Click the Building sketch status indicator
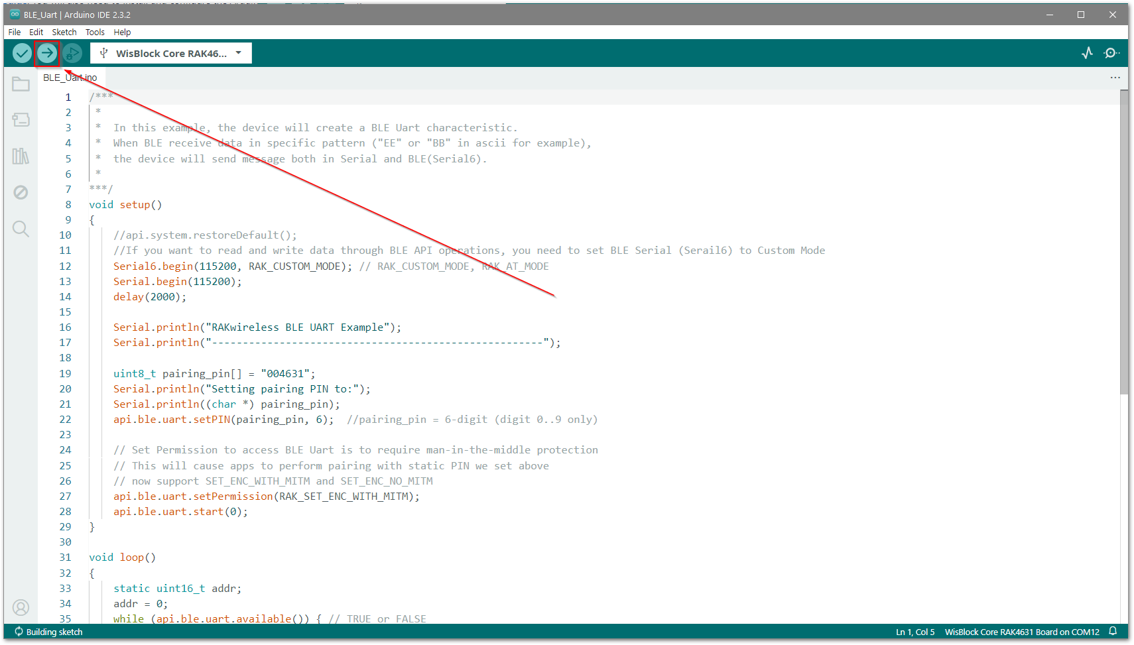 (x=48, y=632)
